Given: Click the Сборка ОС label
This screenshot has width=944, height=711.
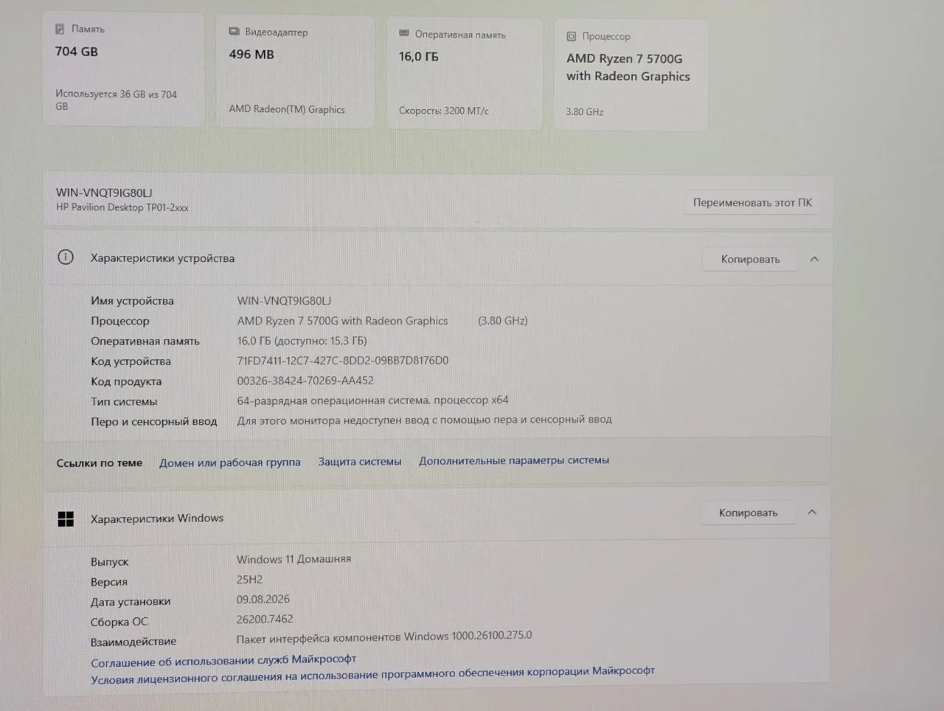Looking at the screenshot, I should click(x=119, y=622).
